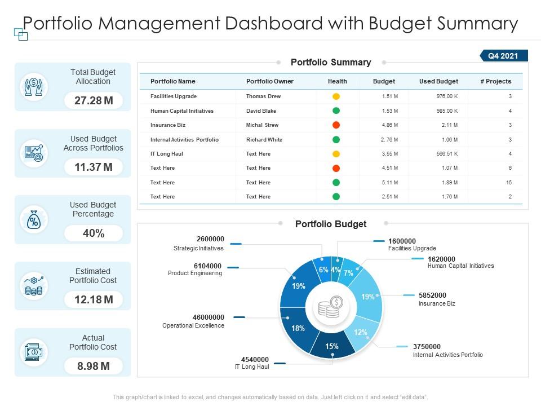Expand the gray marker next to Portfolio Budget

(385, 223)
